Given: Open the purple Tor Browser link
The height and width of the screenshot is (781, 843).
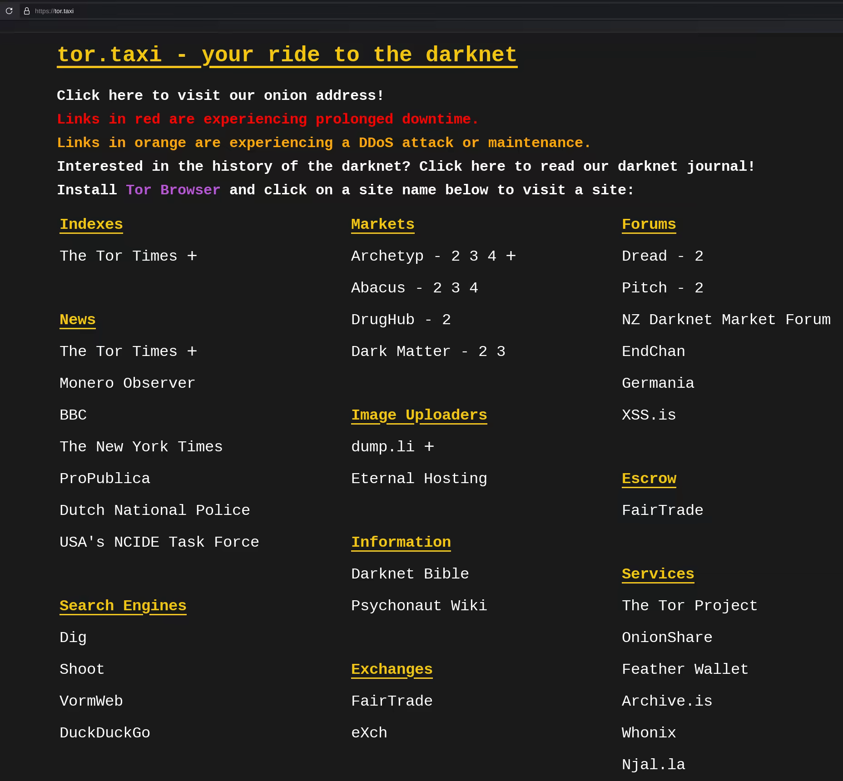Looking at the screenshot, I should (173, 190).
